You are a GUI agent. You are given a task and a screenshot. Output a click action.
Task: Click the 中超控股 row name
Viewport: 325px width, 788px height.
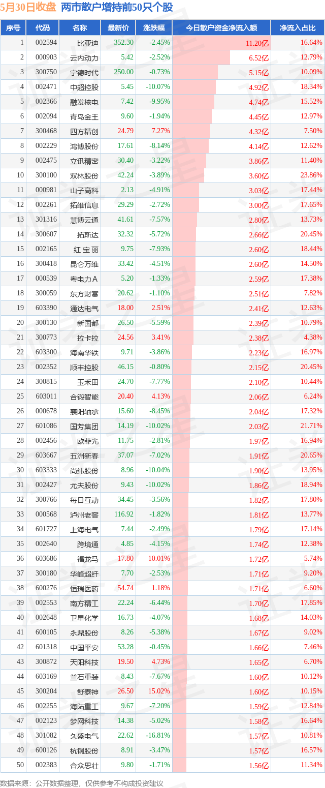pyautogui.click(x=84, y=87)
